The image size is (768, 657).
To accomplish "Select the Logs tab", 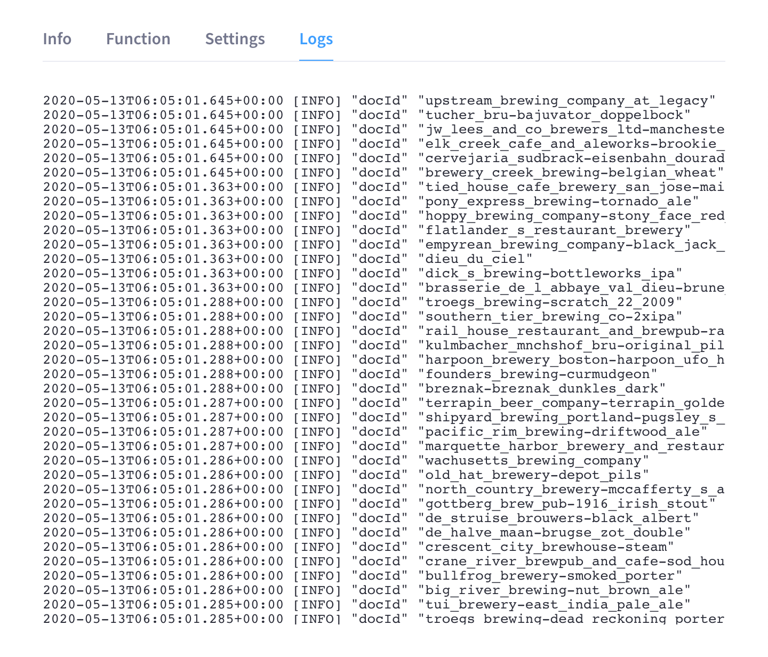I will [316, 39].
